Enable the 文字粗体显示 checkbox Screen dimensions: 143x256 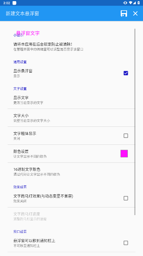coord(126,136)
